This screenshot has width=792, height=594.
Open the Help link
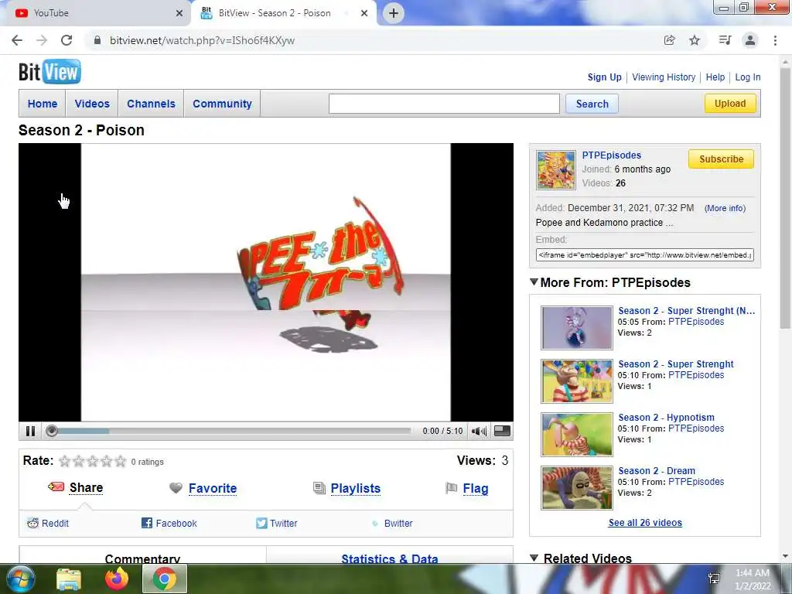715,77
